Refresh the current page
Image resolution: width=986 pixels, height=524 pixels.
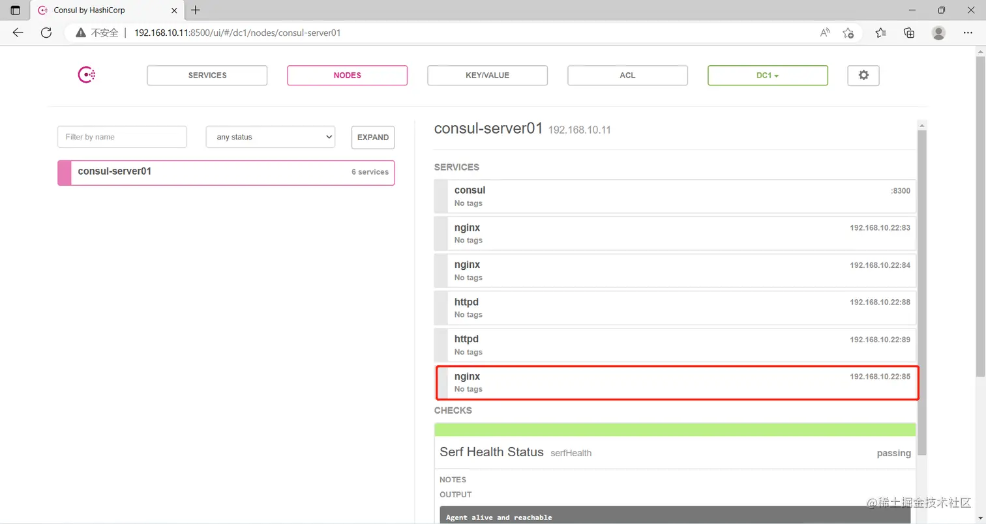(46, 33)
